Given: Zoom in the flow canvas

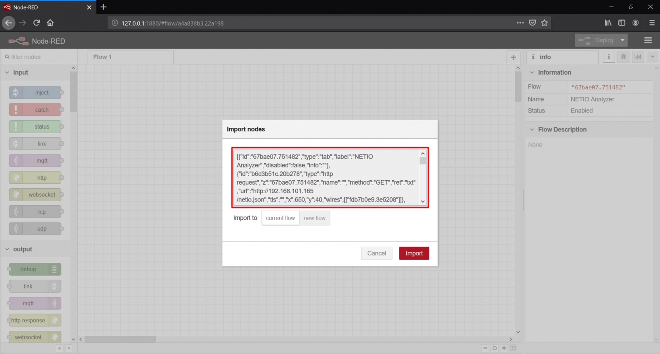Looking at the screenshot, I should pyautogui.click(x=504, y=348).
